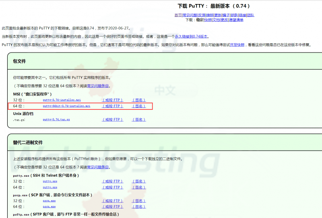The image size is (322, 218).
Task: Download 64-bit putty.exe
Action: [50, 187]
